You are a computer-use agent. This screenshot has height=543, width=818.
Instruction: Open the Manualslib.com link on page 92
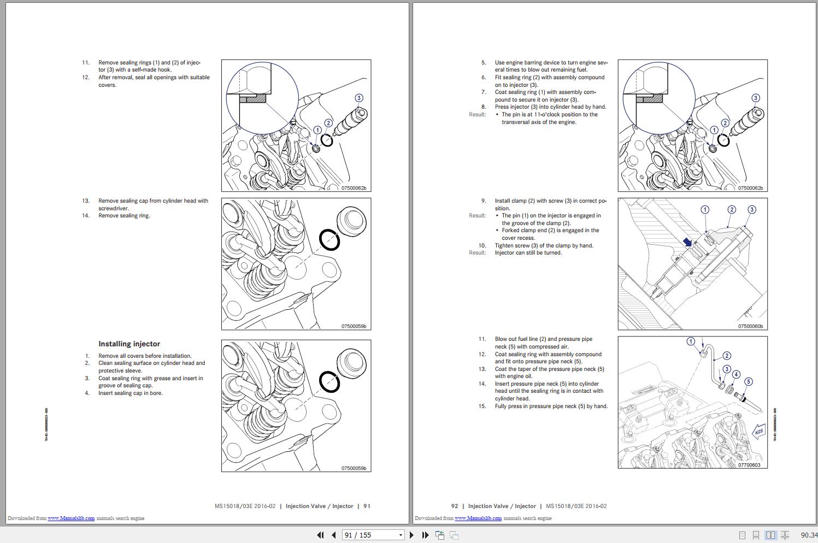pyautogui.click(x=479, y=518)
